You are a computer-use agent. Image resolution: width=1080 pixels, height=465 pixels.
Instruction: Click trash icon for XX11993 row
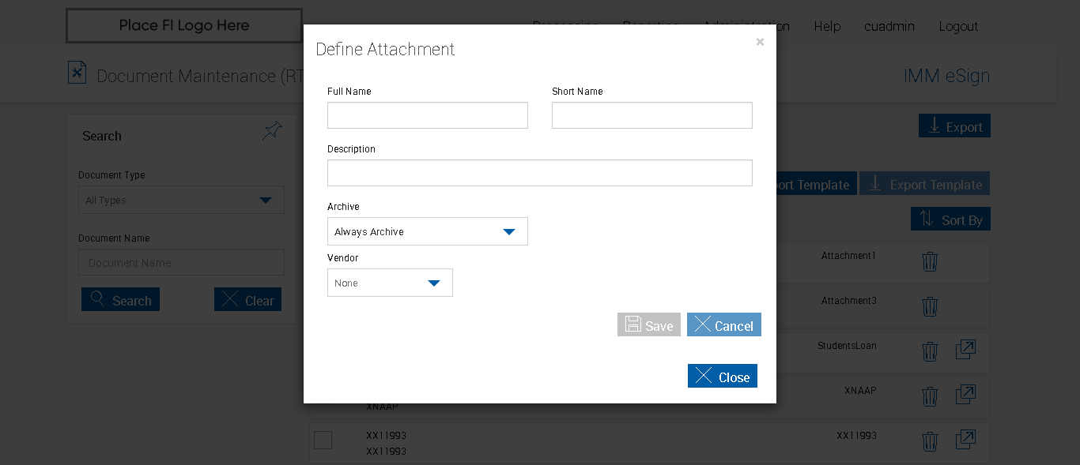click(930, 441)
